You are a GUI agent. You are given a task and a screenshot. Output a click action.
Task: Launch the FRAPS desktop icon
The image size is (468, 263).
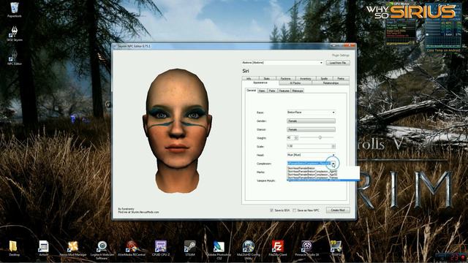tap(336, 248)
